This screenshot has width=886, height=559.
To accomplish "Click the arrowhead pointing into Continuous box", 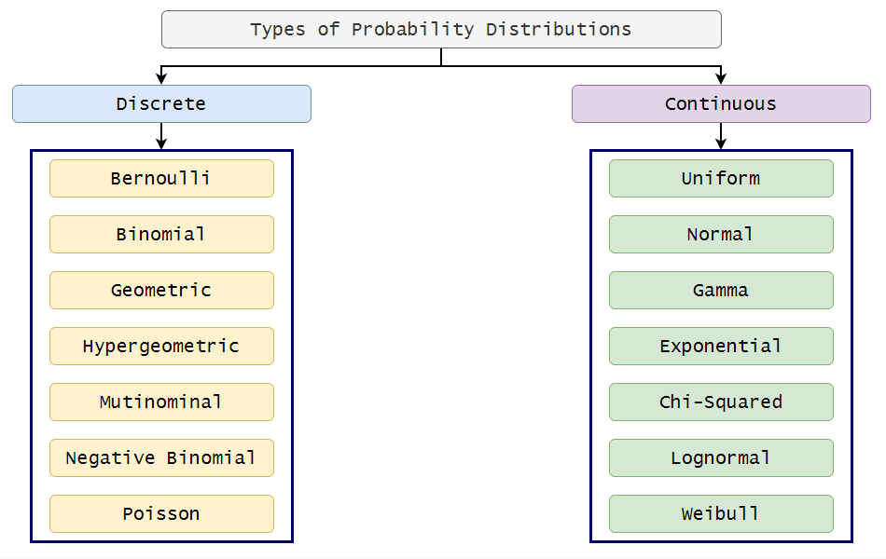I will coord(721,79).
